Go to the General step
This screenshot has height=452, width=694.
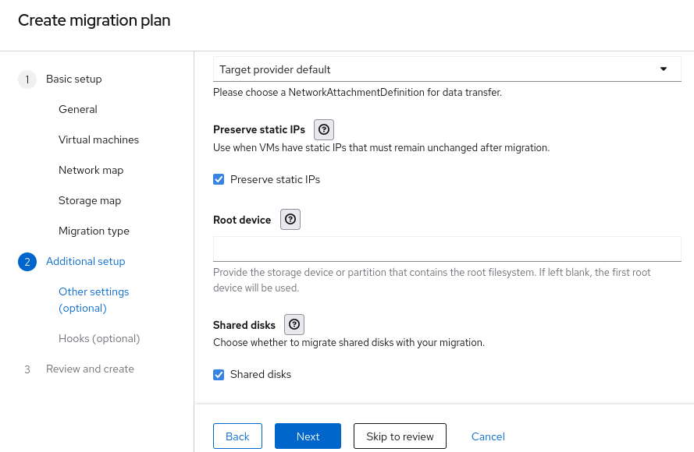[78, 110]
